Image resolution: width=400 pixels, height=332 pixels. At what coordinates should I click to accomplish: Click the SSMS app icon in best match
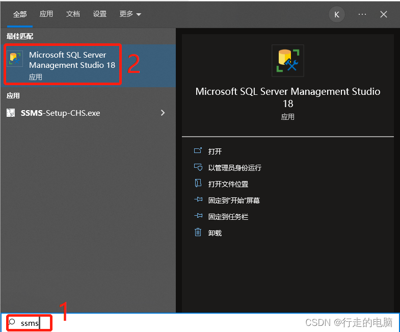pos(15,59)
